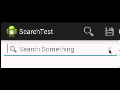
Task: Clear the search field with X
Action: pyautogui.click(x=109, y=48)
